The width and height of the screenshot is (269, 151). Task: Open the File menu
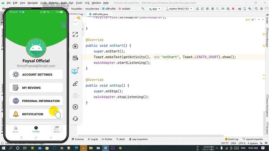[x=8, y=3]
